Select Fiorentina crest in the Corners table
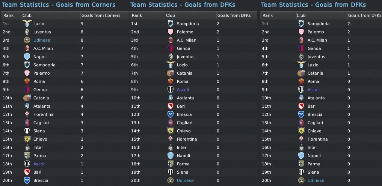Viewport: 382px width, 186px height. pos(27,114)
